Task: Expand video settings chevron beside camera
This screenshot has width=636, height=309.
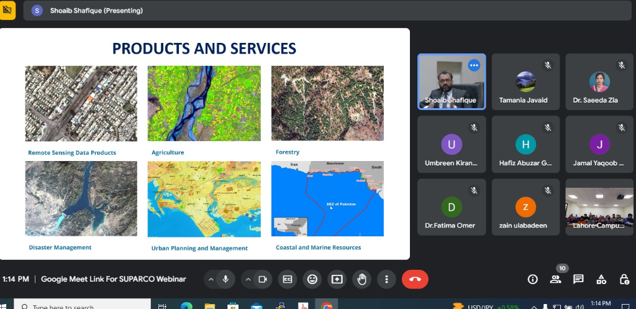Action: click(247, 279)
